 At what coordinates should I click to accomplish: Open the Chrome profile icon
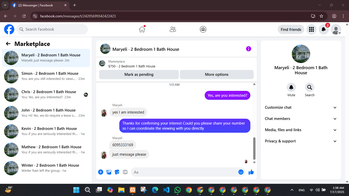click(334, 16)
